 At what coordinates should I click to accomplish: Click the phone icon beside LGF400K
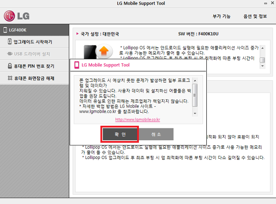5,30
